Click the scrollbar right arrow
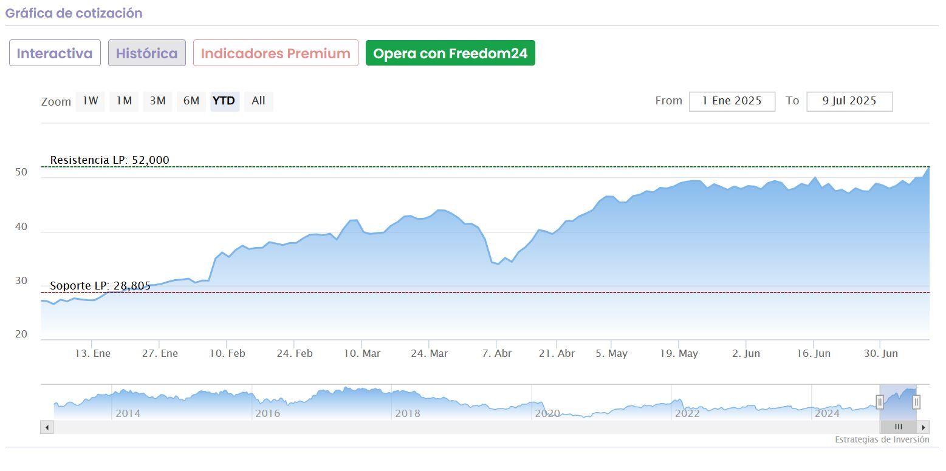946x471 pixels. [x=924, y=427]
